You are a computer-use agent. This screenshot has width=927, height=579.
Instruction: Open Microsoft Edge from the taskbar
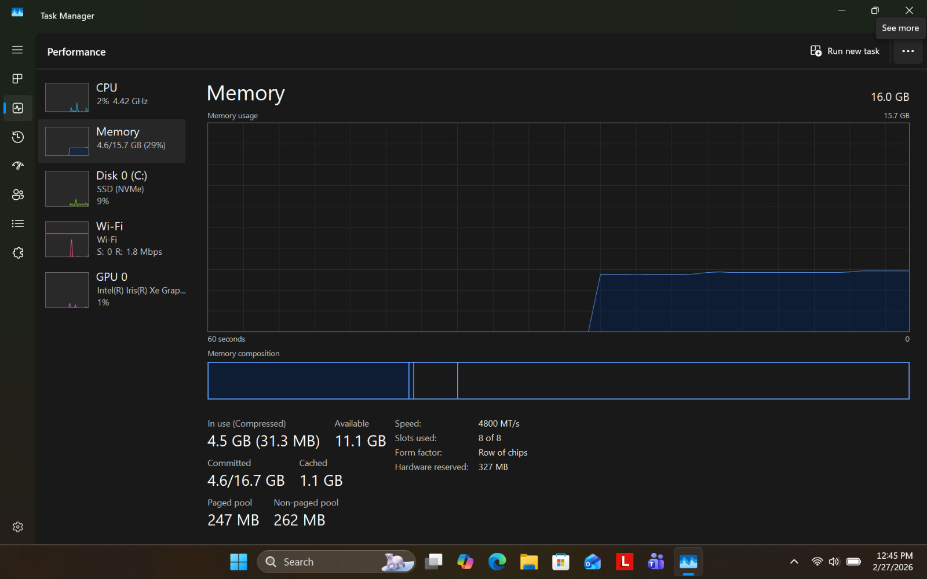pyautogui.click(x=497, y=562)
